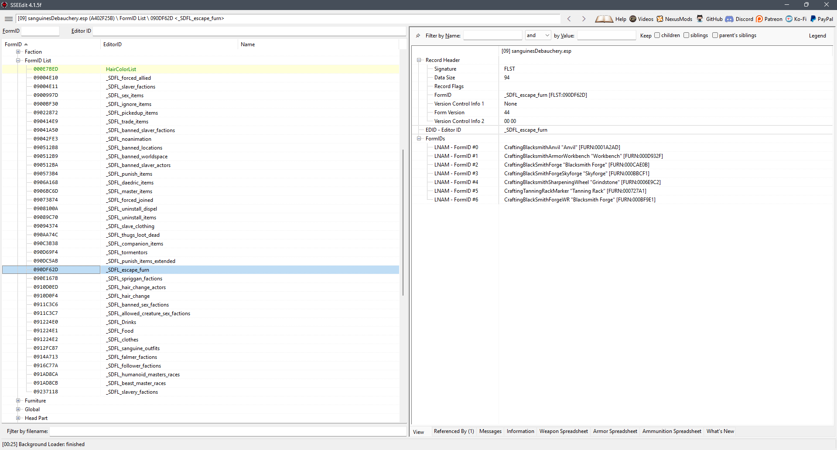Viewport: 837px width, 450px height.
Task: Click the record path address bar
Action: 288,19
